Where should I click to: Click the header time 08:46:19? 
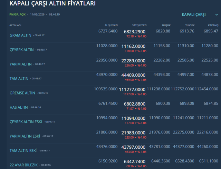point(55,14)
